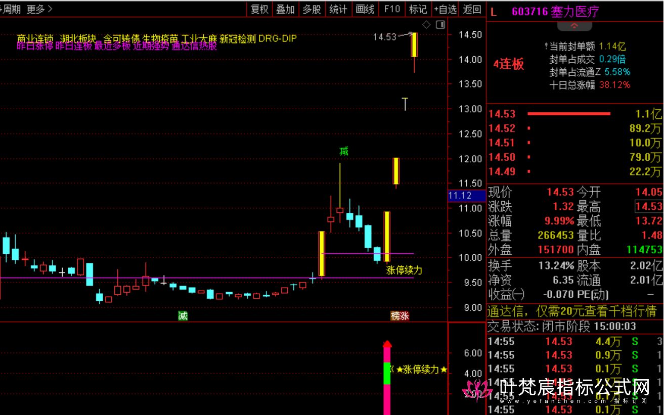664x415 pixels.
Task: Click the L marker beside stock code
Action: (x=494, y=12)
